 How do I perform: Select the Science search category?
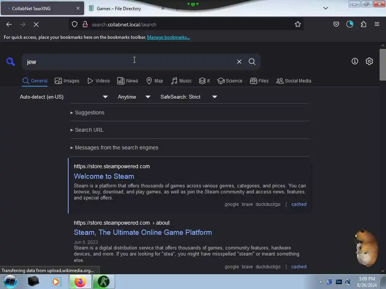230,81
